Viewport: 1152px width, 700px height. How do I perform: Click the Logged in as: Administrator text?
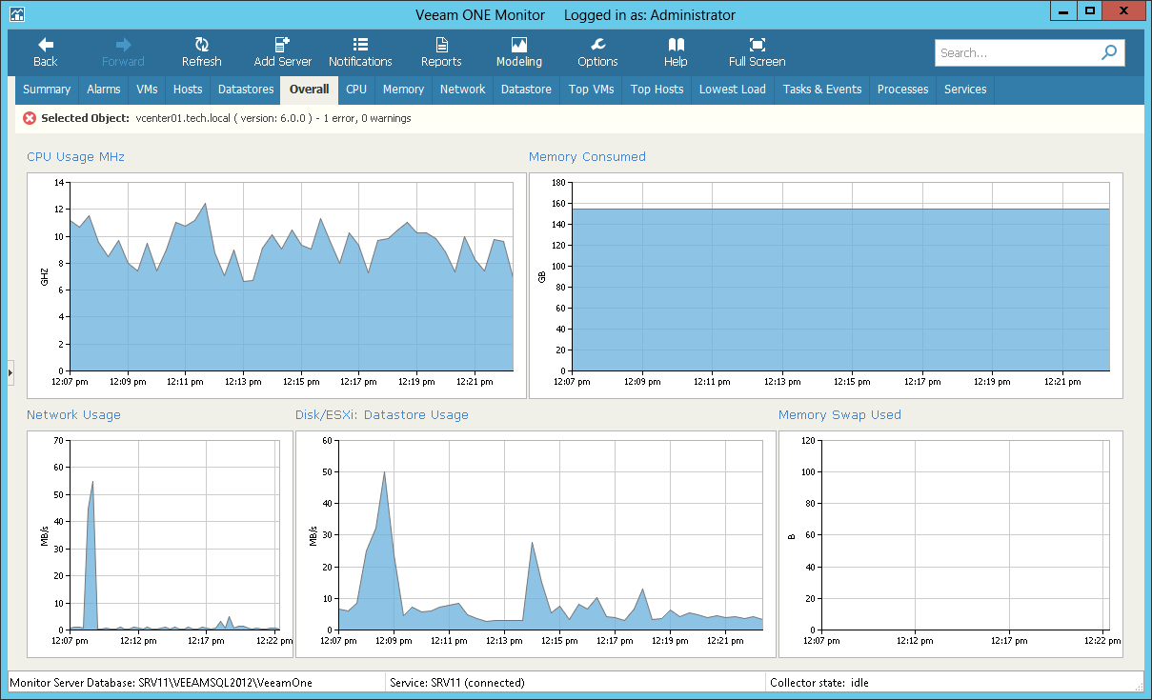[650, 15]
